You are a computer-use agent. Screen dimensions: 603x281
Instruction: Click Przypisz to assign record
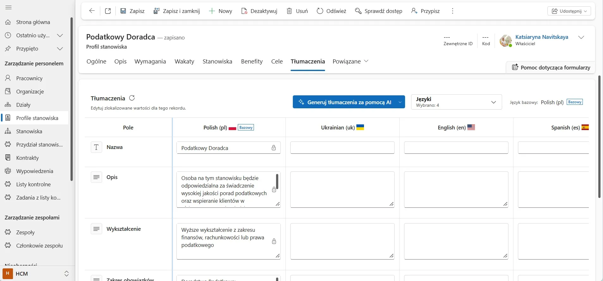[x=425, y=11]
